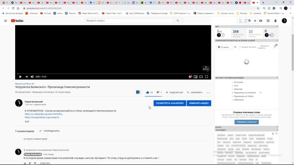Open the notifications bell
Screen dimensions: 294x165
276,21
